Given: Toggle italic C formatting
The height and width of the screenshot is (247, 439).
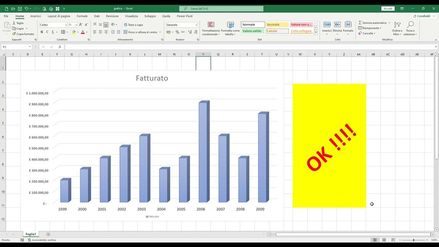Looking at the screenshot, I should (x=47, y=32).
